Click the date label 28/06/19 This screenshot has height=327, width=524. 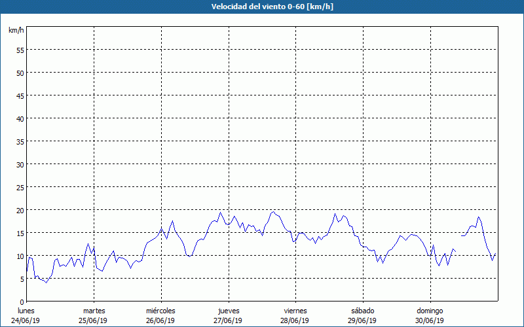point(295,320)
